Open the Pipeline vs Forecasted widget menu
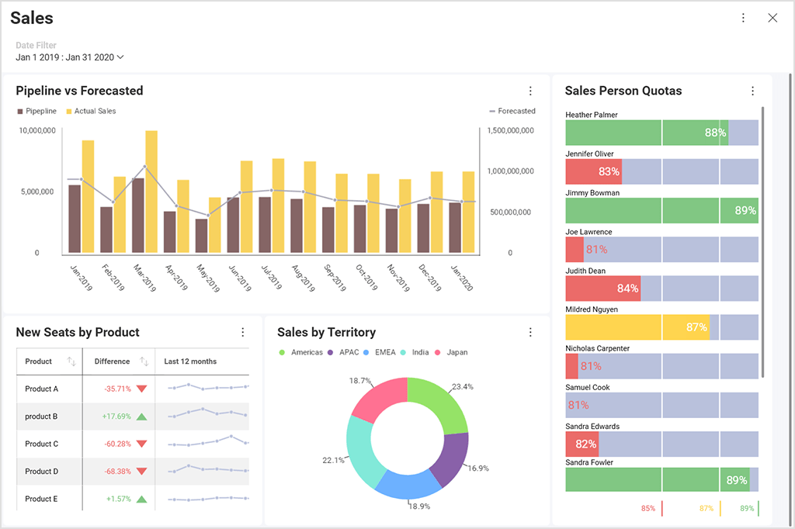The height and width of the screenshot is (529, 795). coord(530,91)
